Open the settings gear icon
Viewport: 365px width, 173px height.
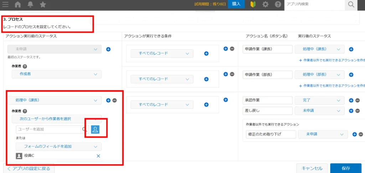coord(265,5)
